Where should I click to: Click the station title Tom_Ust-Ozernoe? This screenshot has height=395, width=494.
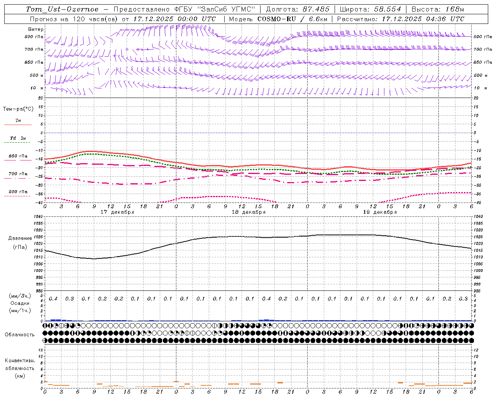coord(62,9)
